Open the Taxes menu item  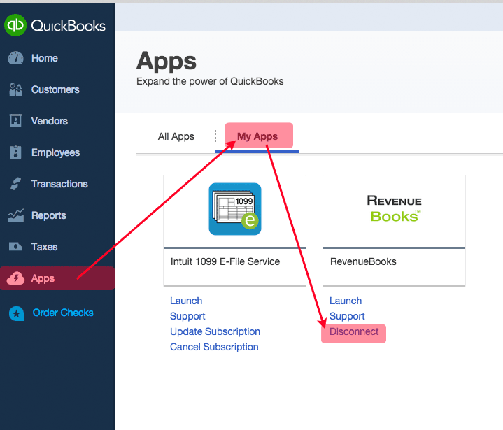(x=44, y=247)
